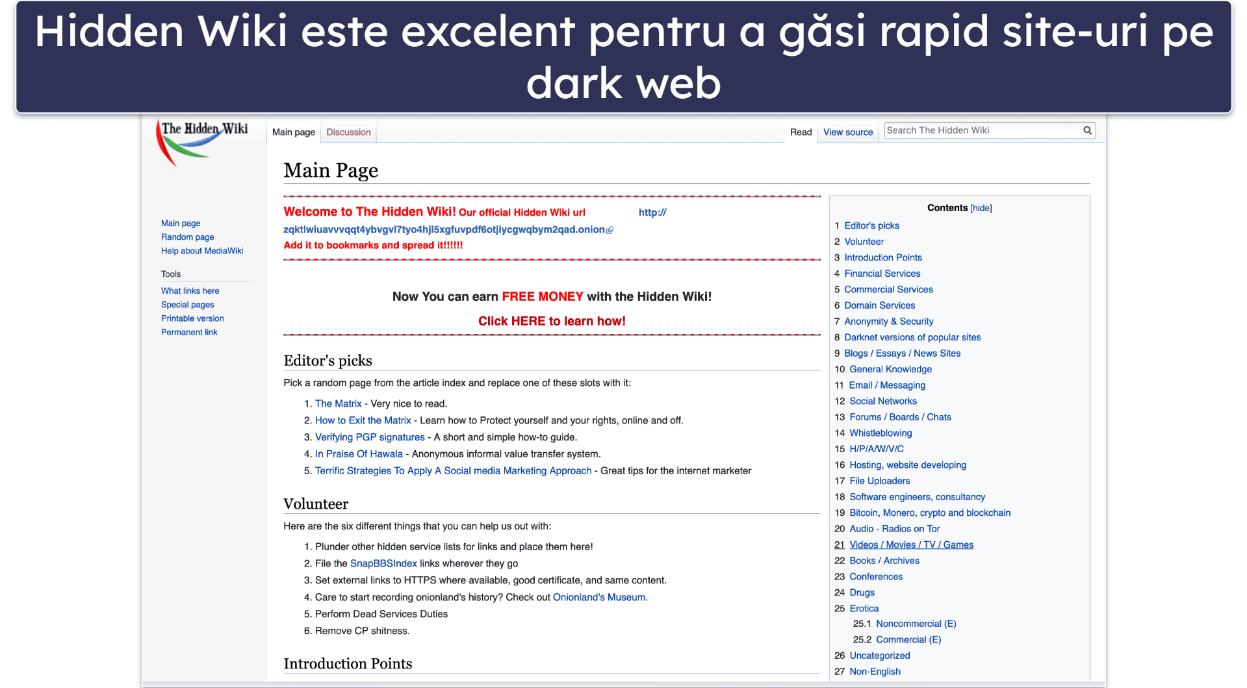The image size is (1247, 688).
Task: Open Main page in sidebar
Action: point(181,223)
